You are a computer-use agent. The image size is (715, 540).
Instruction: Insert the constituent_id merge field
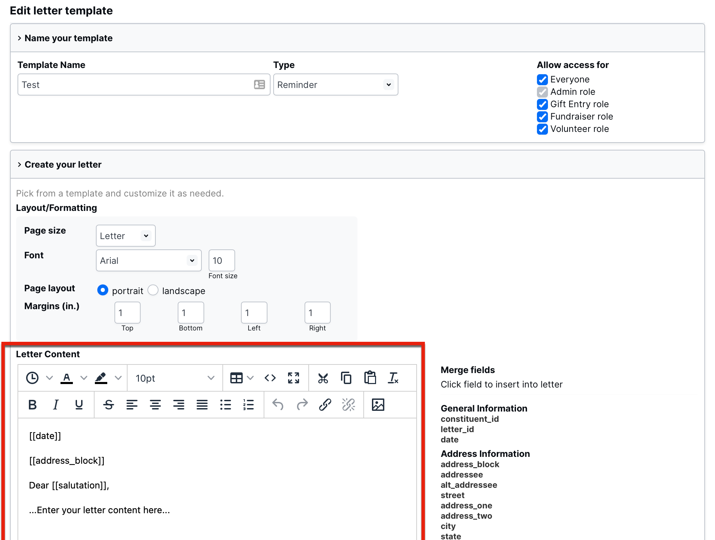pos(470,419)
